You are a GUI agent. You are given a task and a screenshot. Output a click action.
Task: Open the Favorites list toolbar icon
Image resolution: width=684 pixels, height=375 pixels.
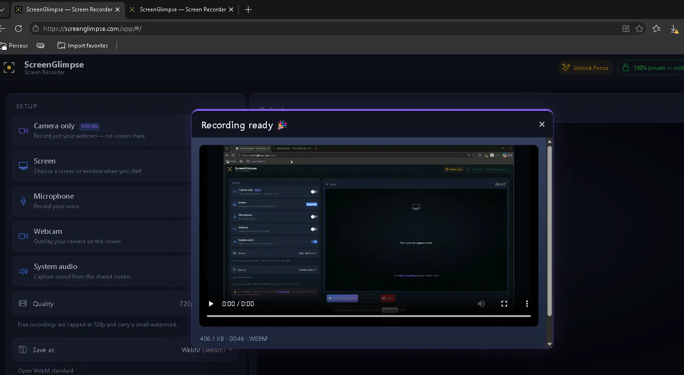tap(657, 29)
